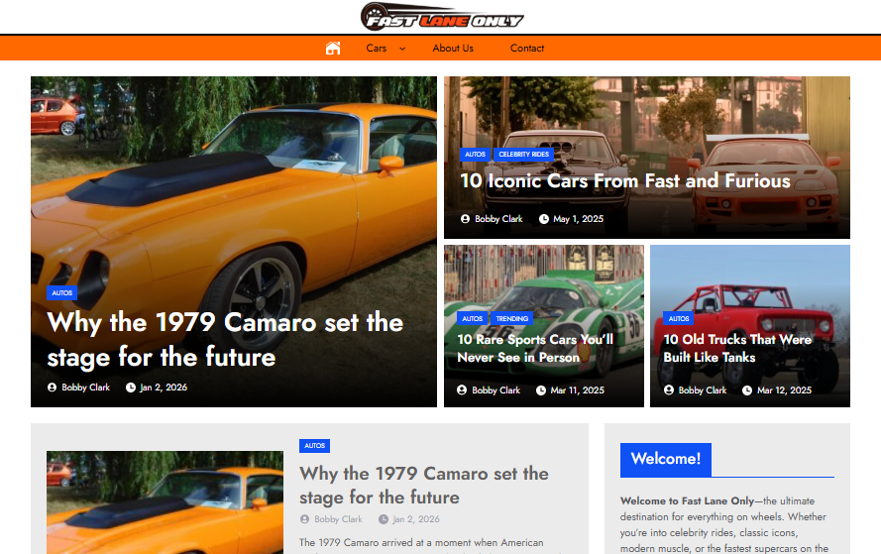Select the TRENDING category tag

512,318
